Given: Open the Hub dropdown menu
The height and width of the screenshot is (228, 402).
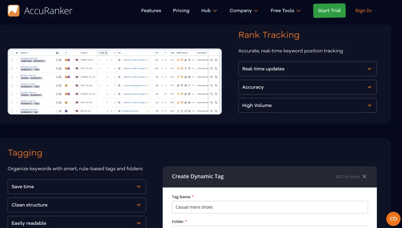Looking at the screenshot, I should (x=209, y=11).
